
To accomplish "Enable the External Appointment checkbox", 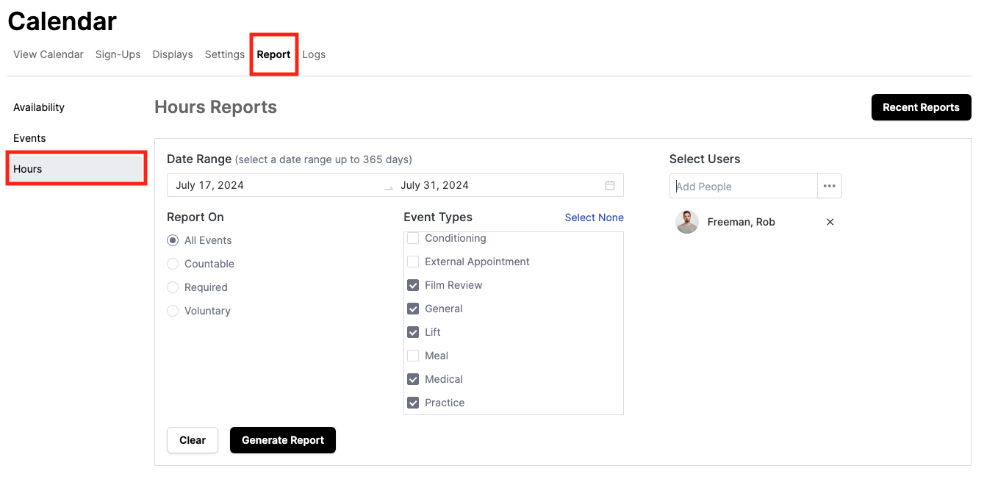I will (413, 262).
